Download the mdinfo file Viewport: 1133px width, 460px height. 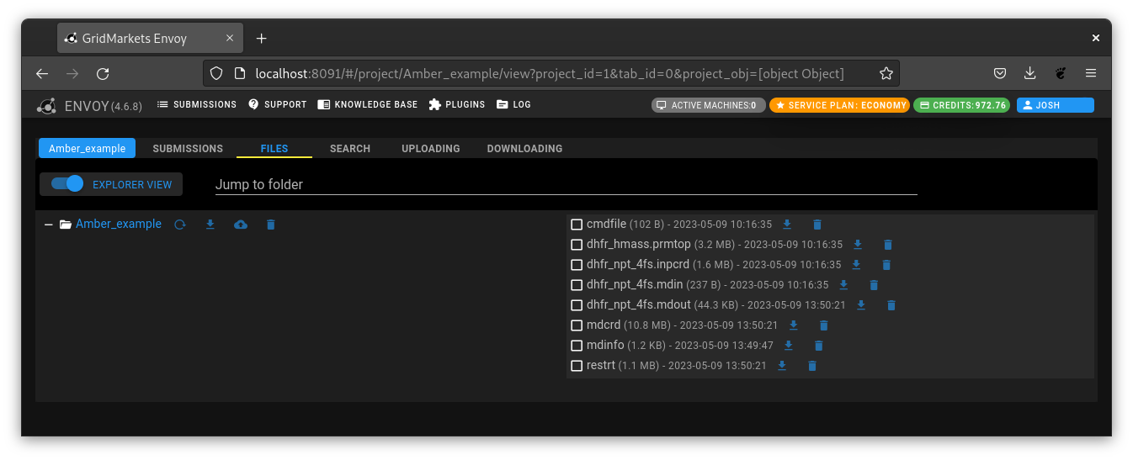789,346
